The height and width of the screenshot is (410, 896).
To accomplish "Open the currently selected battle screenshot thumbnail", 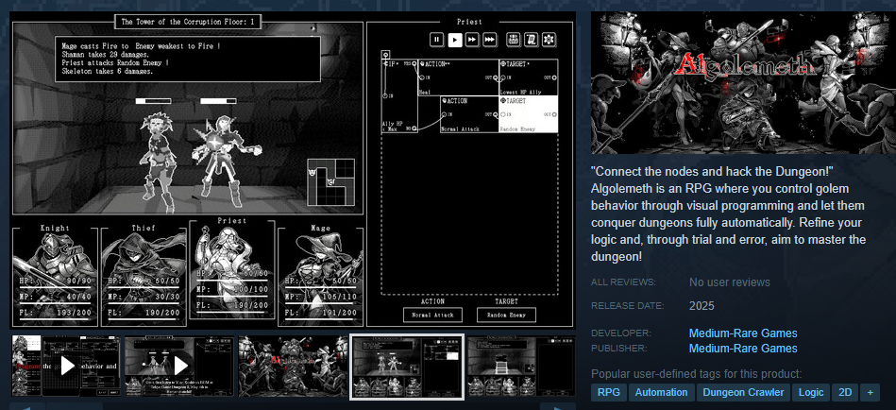I will point(406,366).
